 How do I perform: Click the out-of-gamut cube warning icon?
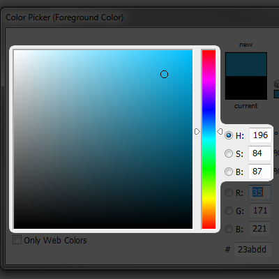[x=277, y=84]
